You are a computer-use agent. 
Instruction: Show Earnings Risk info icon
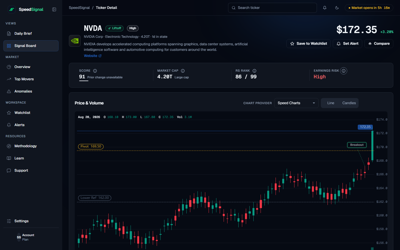pos(344,71)
